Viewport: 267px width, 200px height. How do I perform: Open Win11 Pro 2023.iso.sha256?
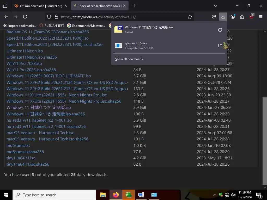tap(31, 70)
